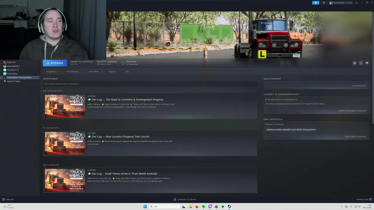Click the World of Tanks game icon
The image size is (374, 210).
[x=5, y=81]
